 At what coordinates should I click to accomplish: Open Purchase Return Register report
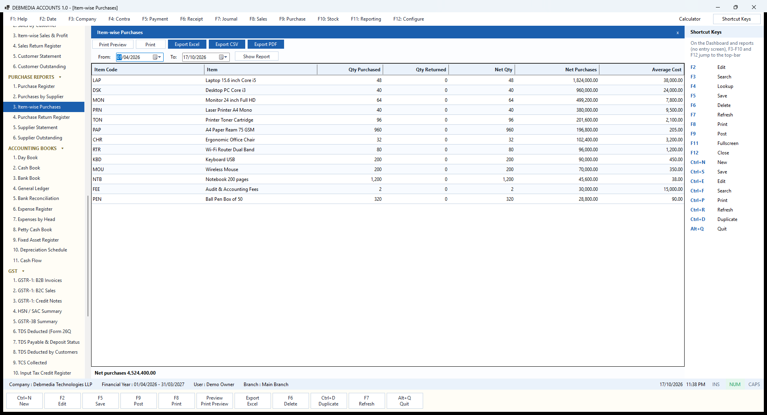tap(44, 117)
